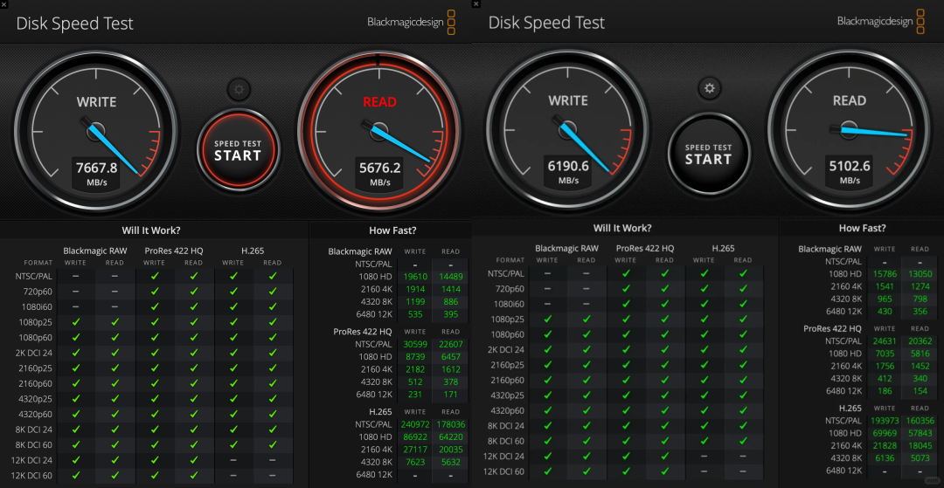Select the 1452 ProRes 2160 4K read value
This screenshot has height=488, width=944.
(x=920, y=366)
